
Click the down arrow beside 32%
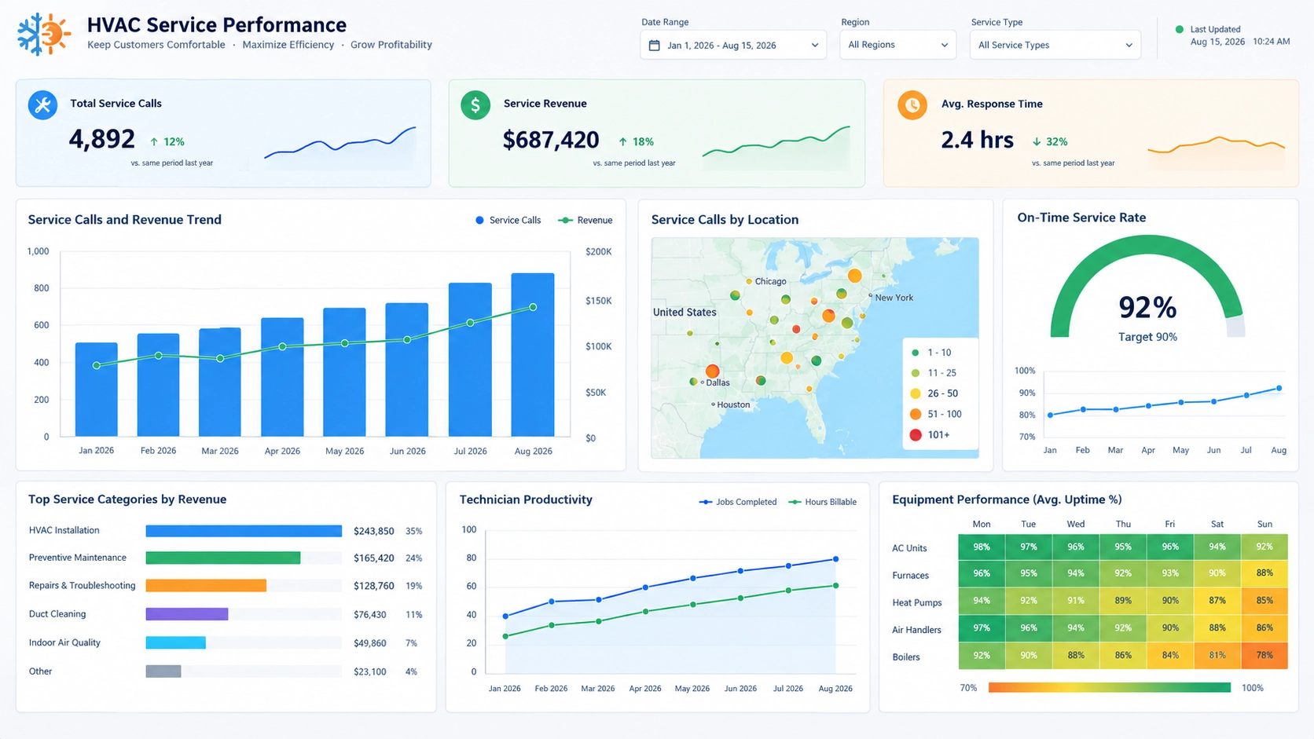tap(1037, 142)
